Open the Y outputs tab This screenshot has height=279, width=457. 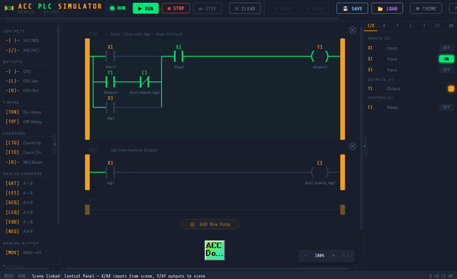pos(397,26)
